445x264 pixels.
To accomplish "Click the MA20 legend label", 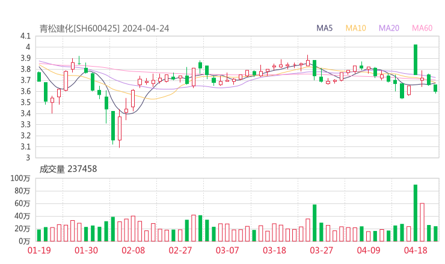I will pos(389,28).
